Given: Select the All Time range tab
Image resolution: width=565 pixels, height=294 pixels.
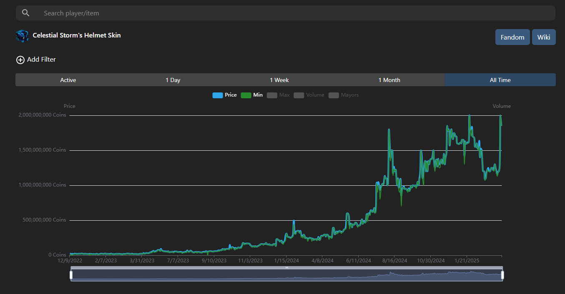Looking at the screenshot, I should pyautogui.click(x=500, y=80).
